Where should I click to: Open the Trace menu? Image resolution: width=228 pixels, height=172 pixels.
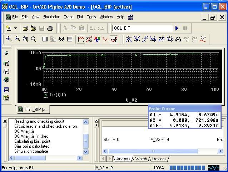(69, 17)
